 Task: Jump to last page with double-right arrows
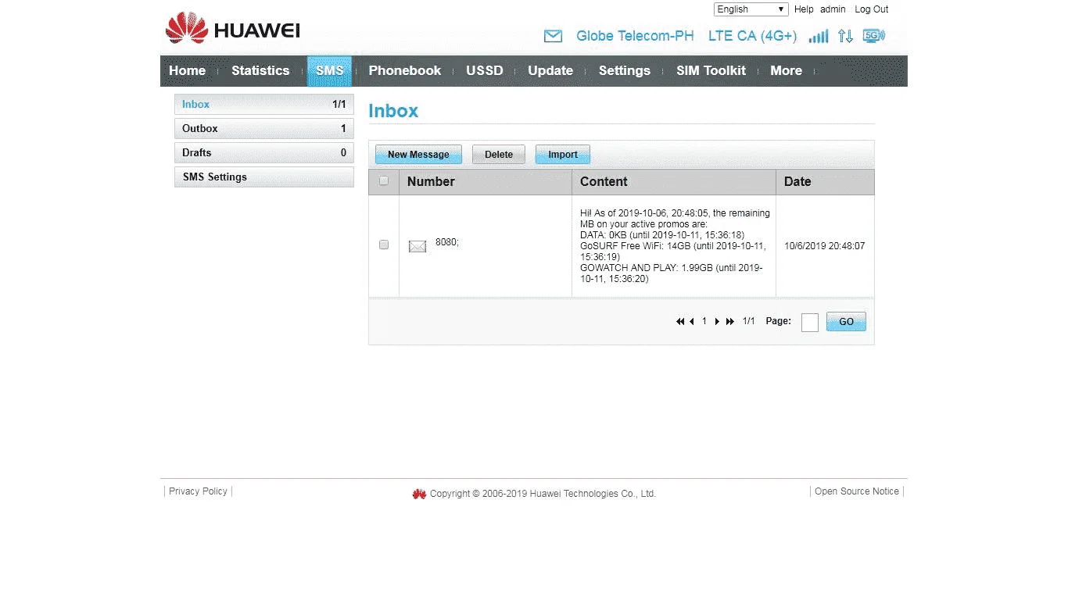pyautogui.click(x=730, y=321)
